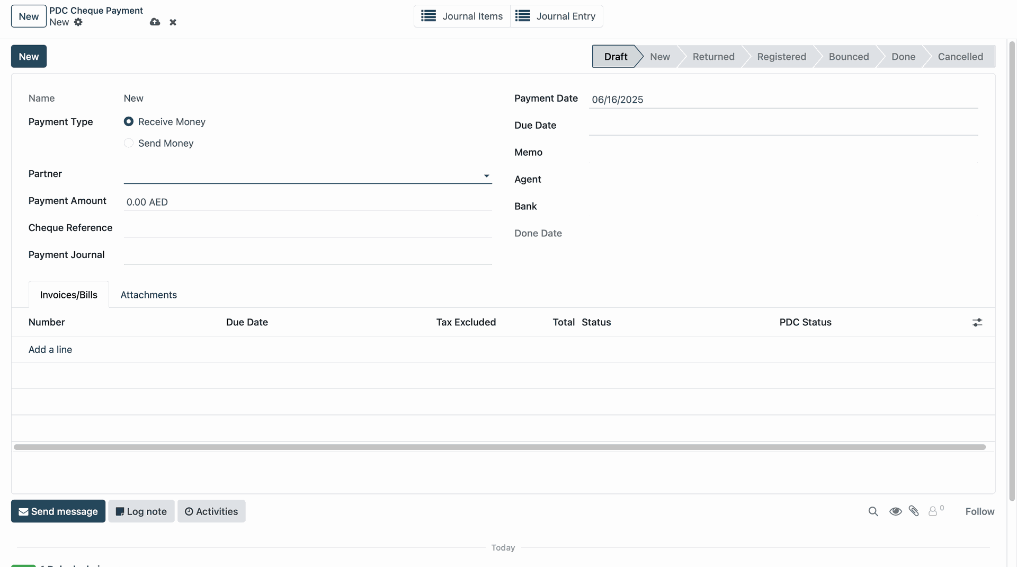Viewport: 1017px width, 567px height.
Task: Discard changes with the X icon
Action: (173, 22)
